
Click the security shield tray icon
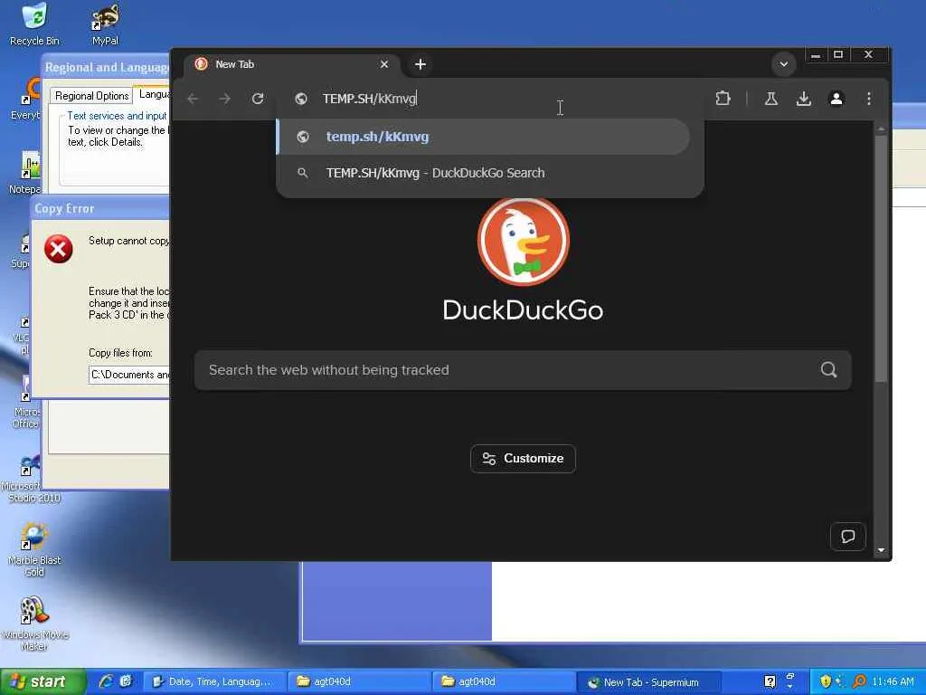coord(825,681)
